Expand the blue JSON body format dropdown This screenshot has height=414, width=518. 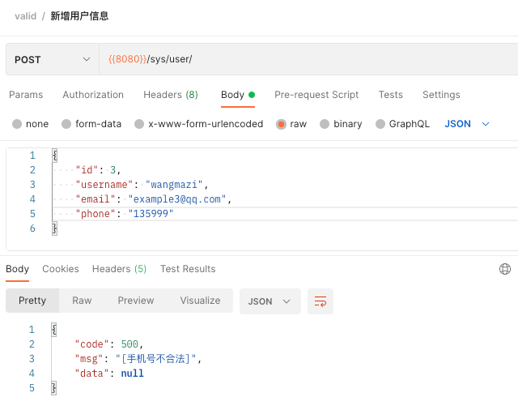pos(466,124)
